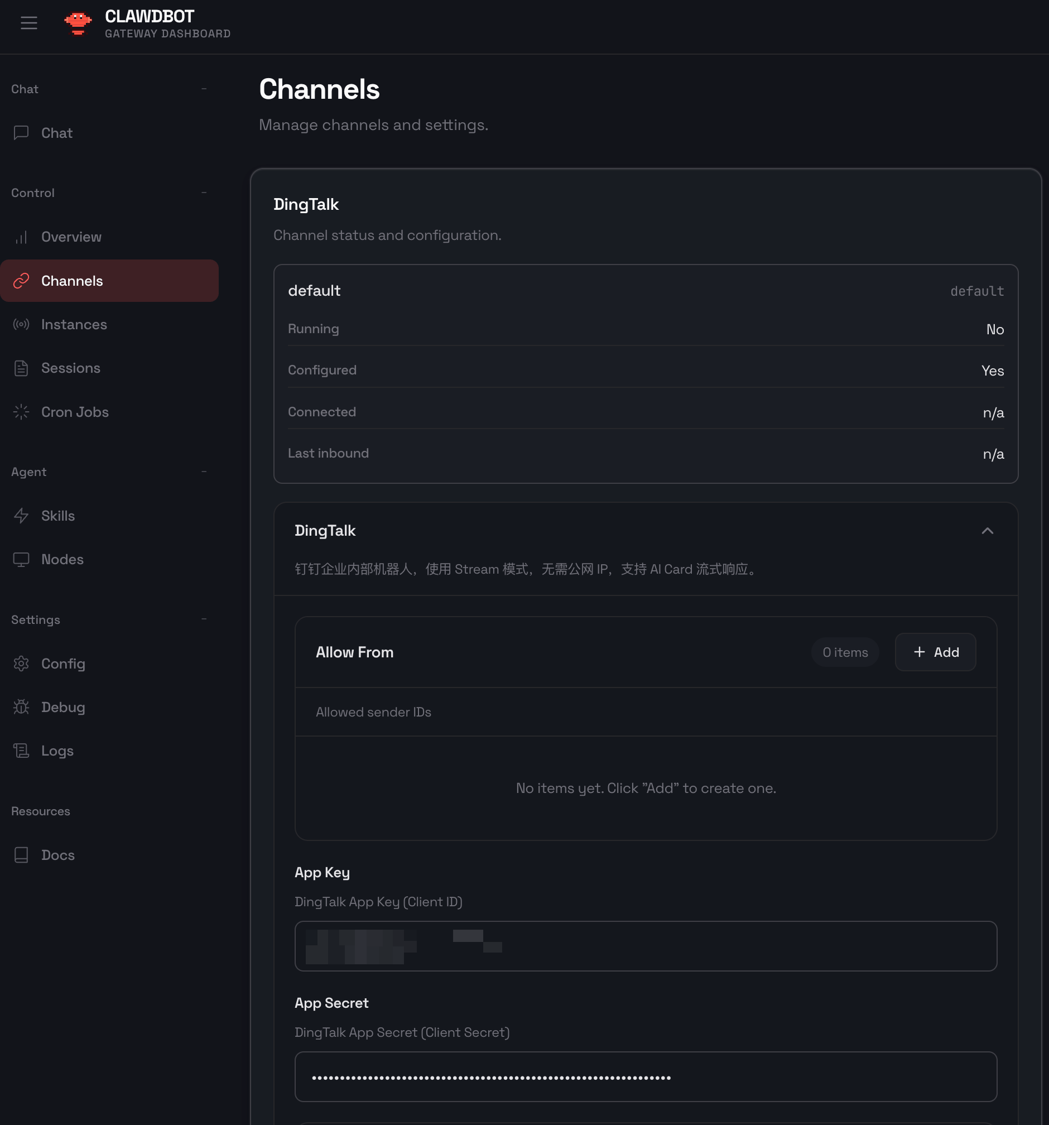Viewport: 1049px width, 1125px height.
Task: Click the Channels chain-link icon
Action: [21, 281]
